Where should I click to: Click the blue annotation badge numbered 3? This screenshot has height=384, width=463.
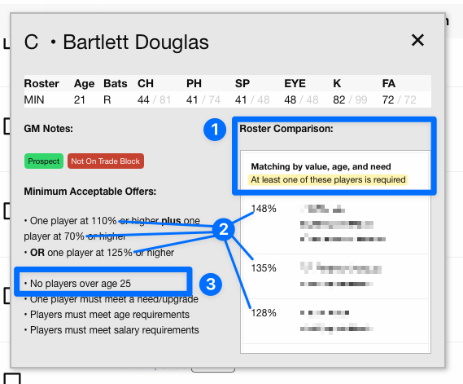click(x=211, y=284)
